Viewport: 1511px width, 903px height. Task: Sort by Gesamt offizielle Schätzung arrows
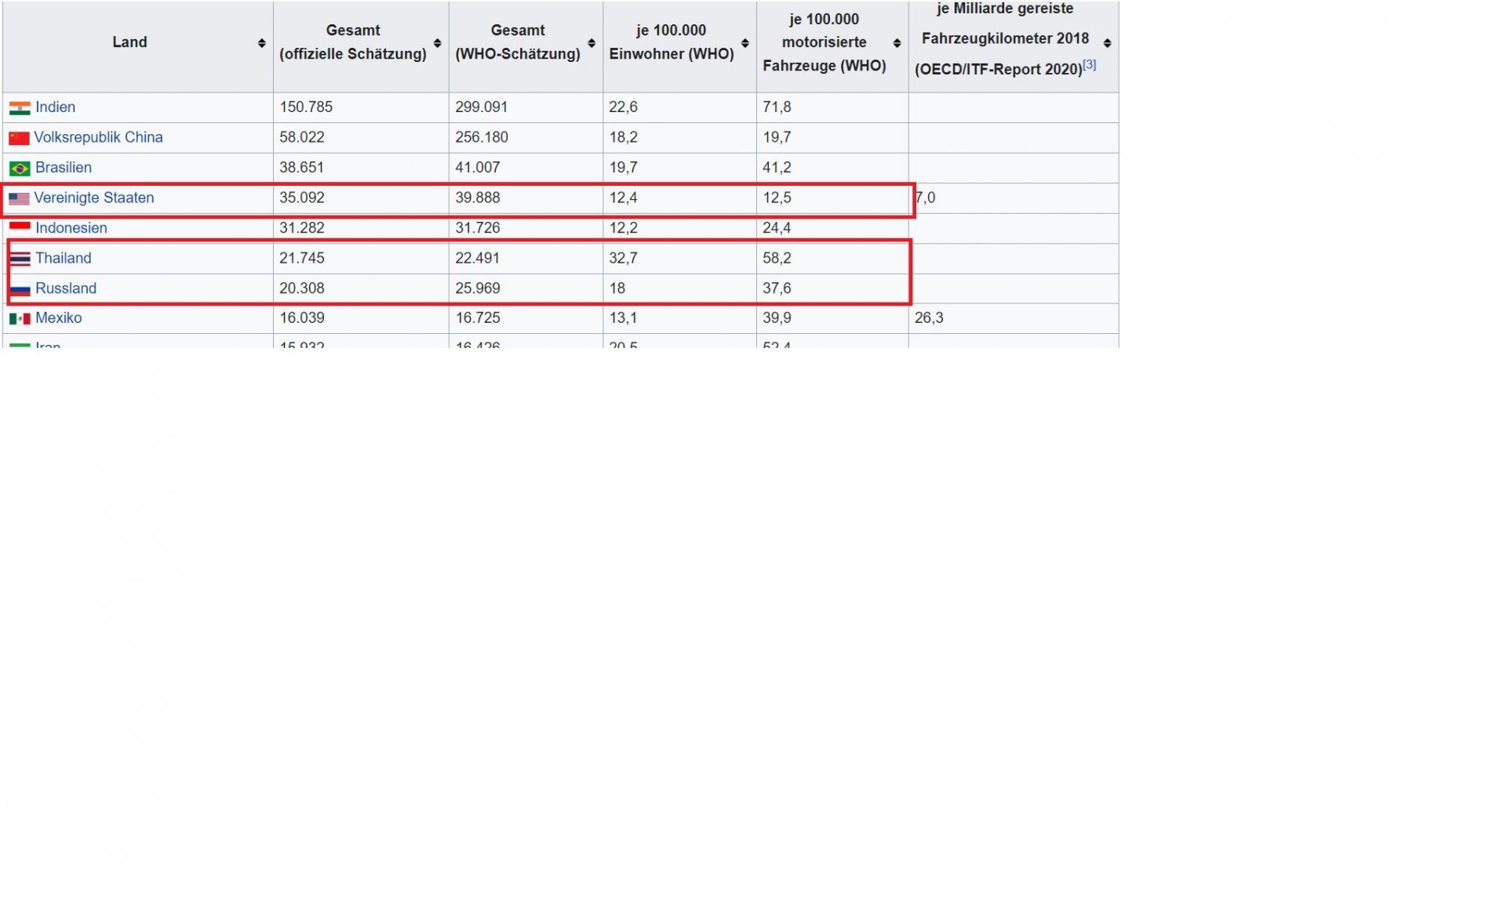pos(437,43)
